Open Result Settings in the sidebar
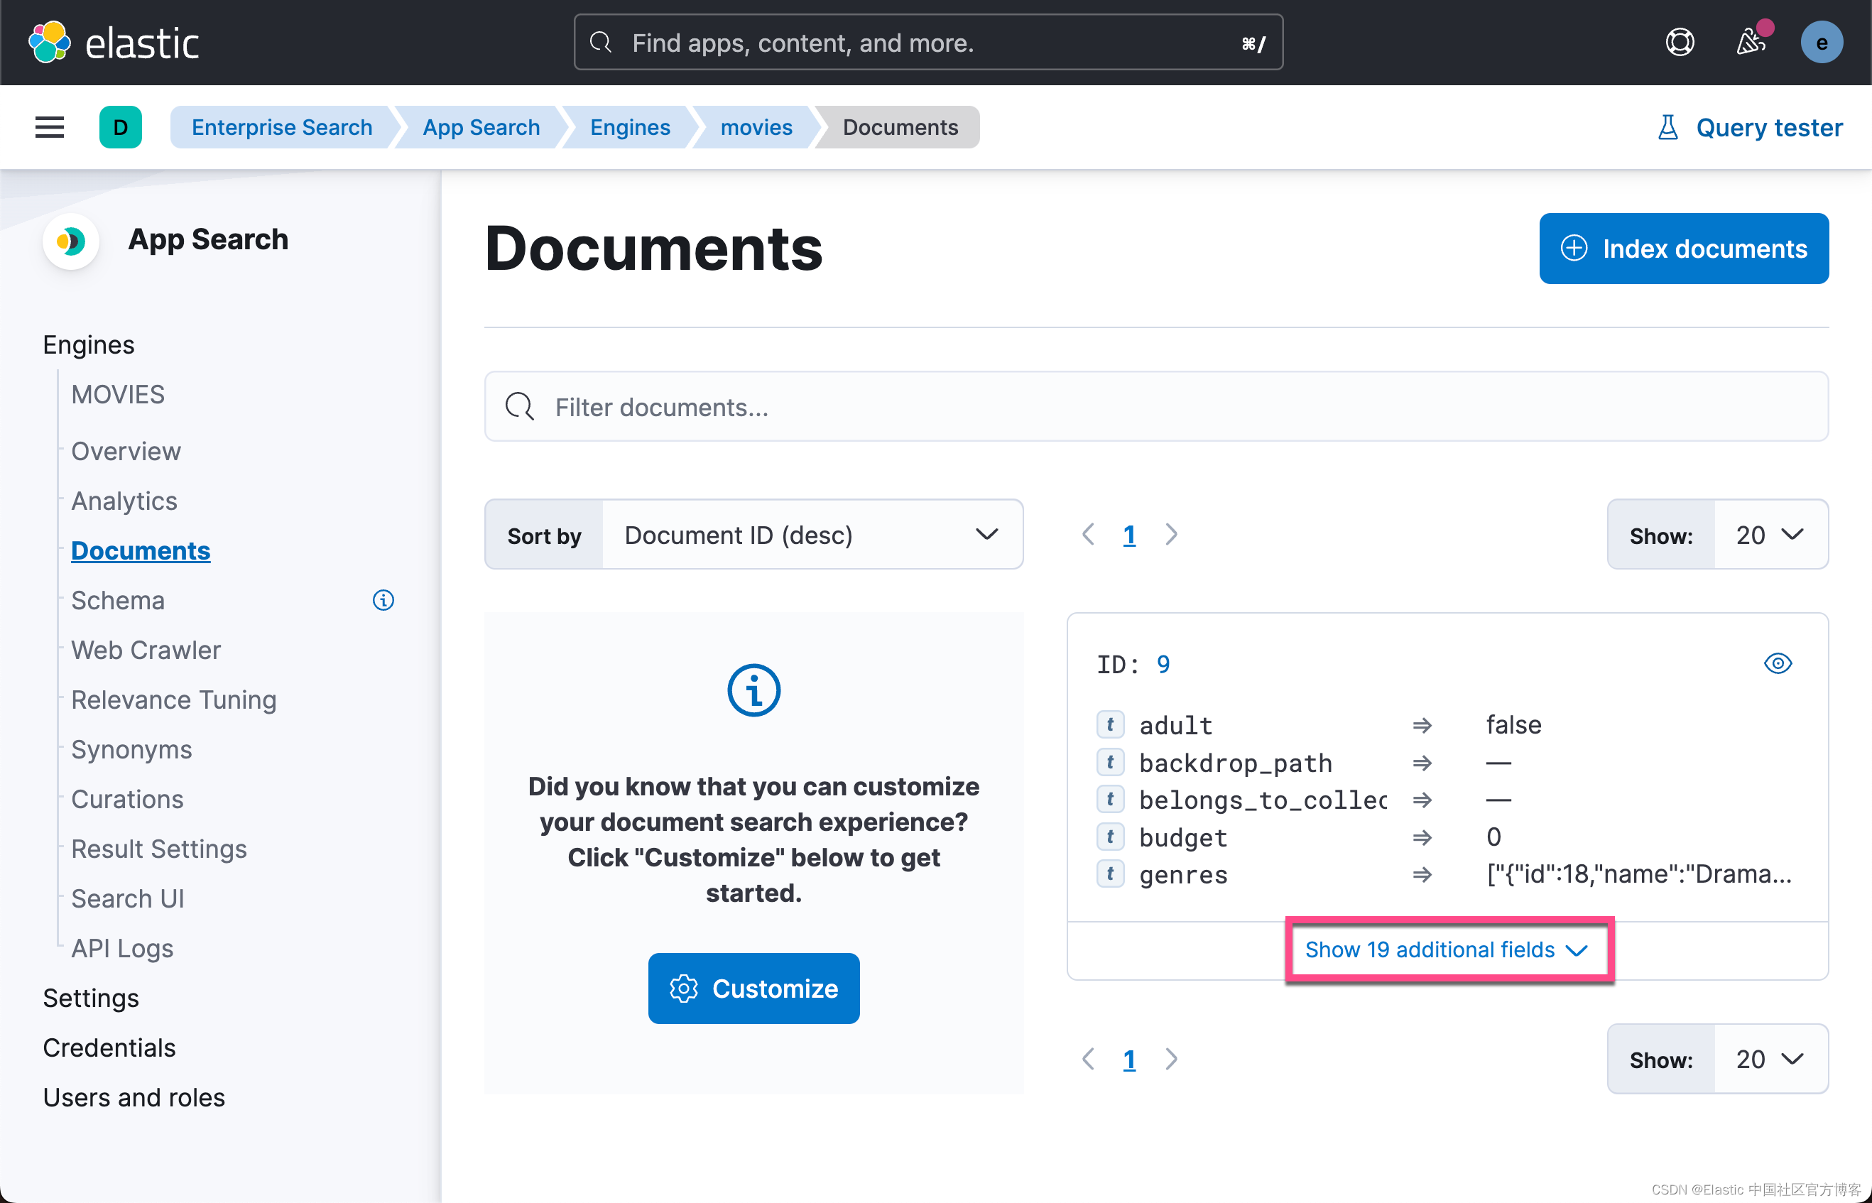The width and height of the screenshot is (1872, 1203). (159, 849)
